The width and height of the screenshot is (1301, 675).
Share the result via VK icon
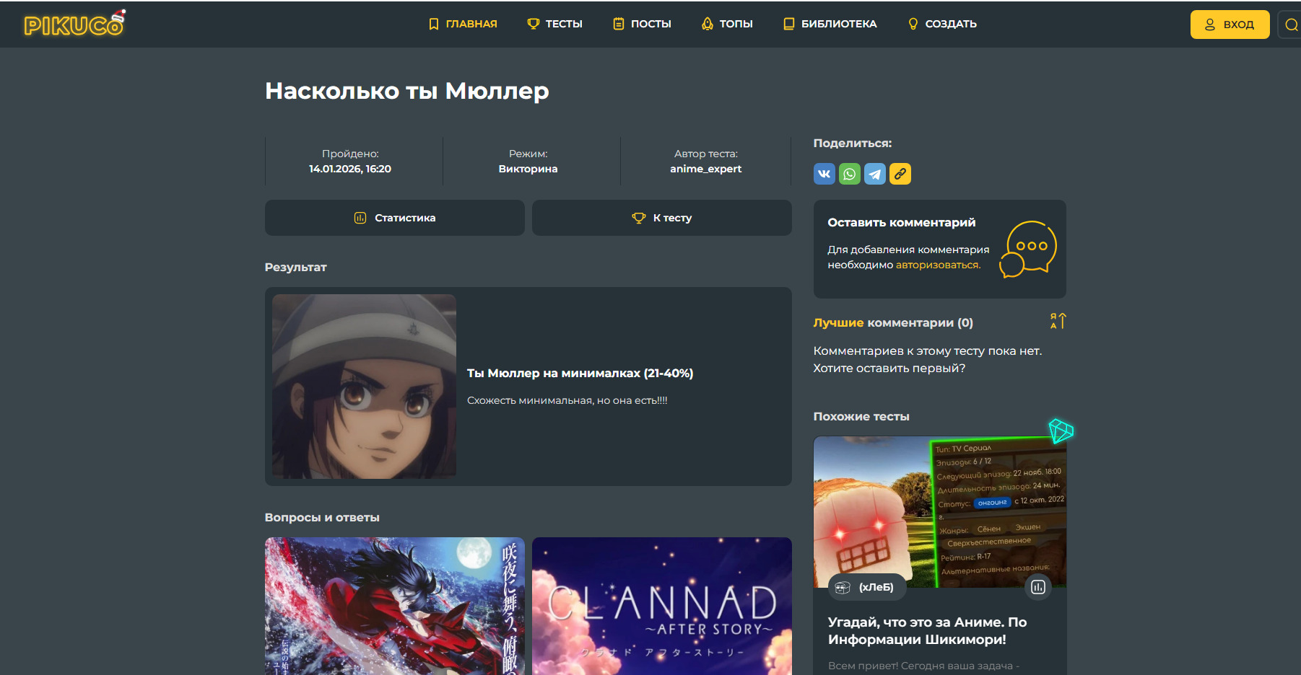click(x=824, y=174)
